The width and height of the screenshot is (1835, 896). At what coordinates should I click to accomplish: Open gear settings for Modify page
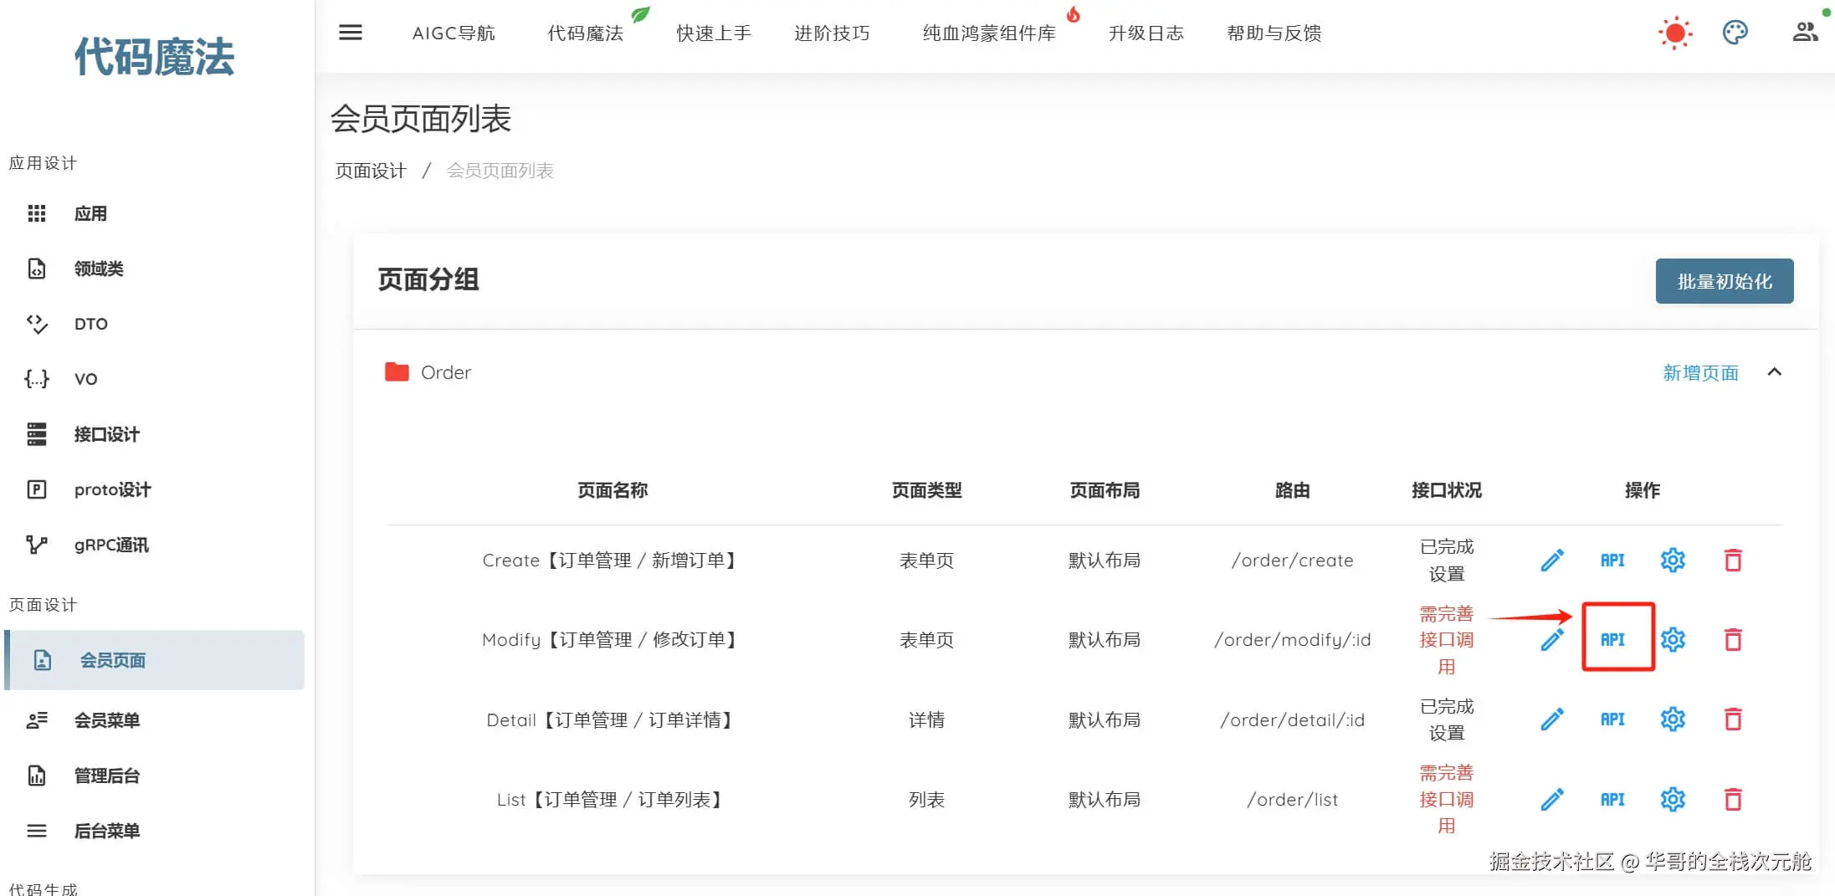(1673, 640)
